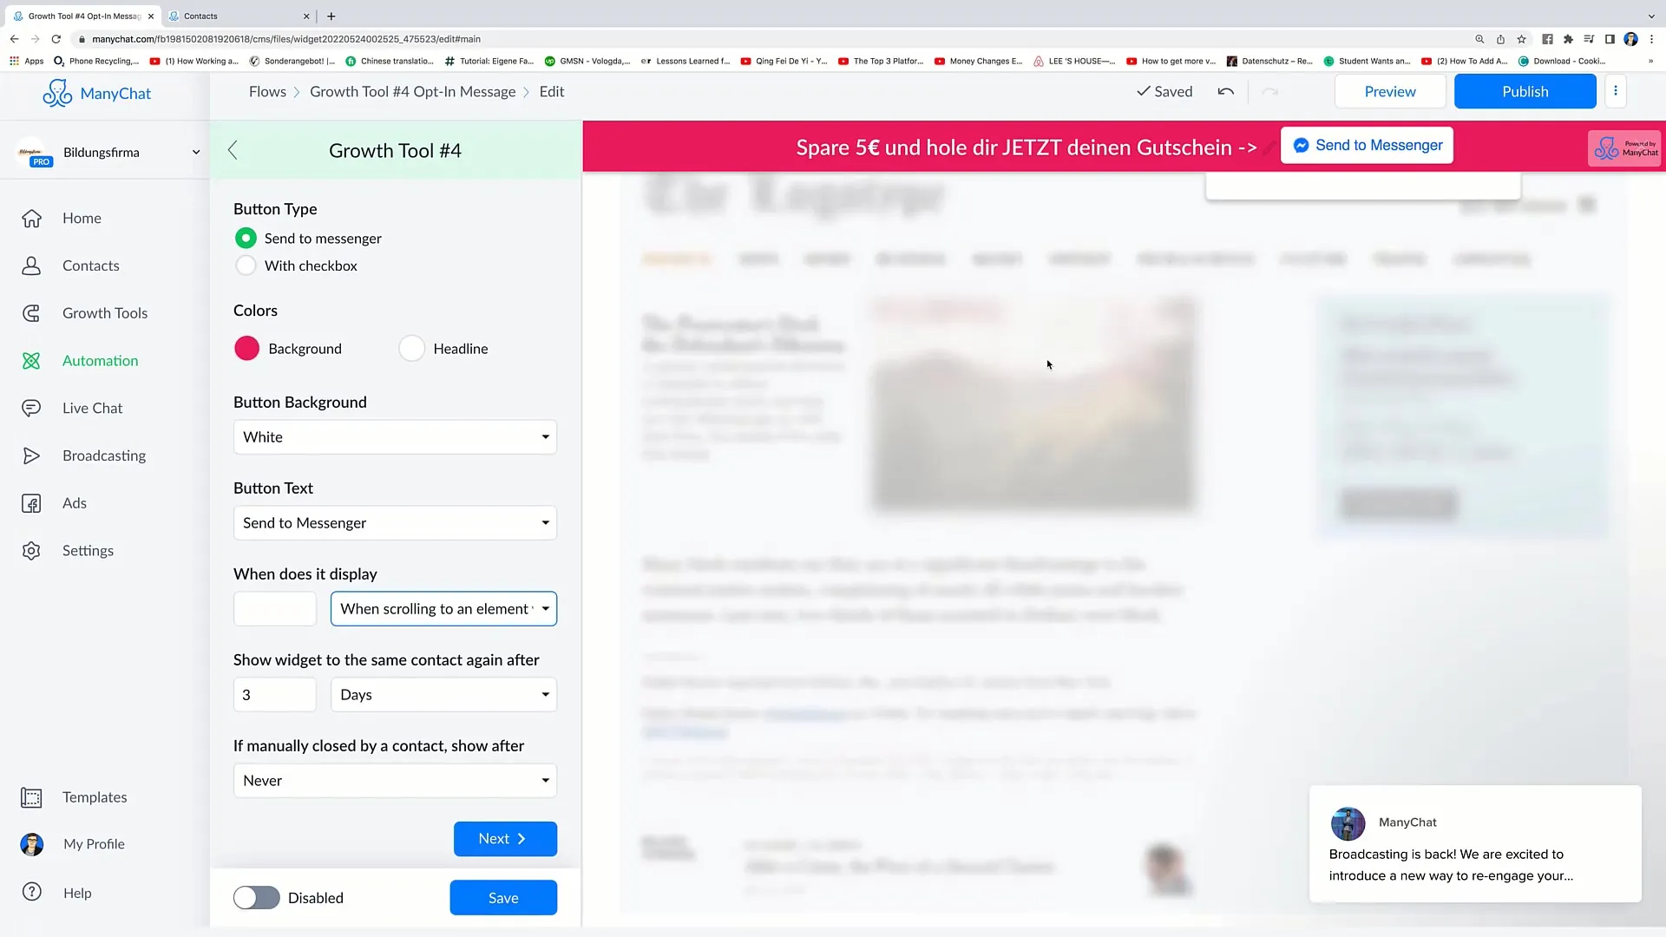Click the Ads sidebar icon
The image size is (1666, 937).
(31, 502)
